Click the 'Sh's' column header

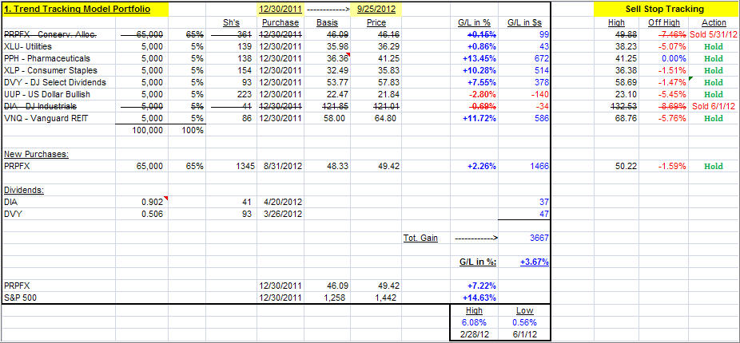(231, 22)
